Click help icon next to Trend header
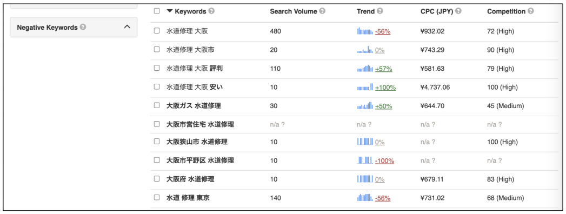566x214 pixels. (379, 11)
